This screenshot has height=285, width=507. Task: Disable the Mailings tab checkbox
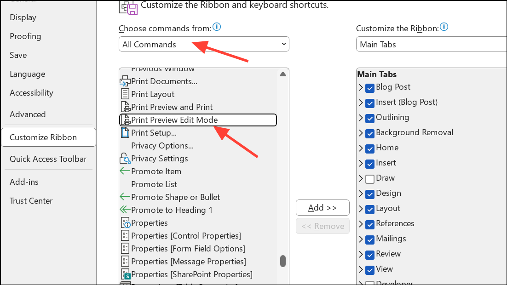click(x=370, y=239)
